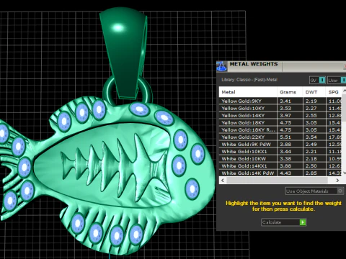Viewport: 346px width, 259px height.
Task: Click the Library: Classic - (Fast)-Metal label
Action: pos(249,80)
